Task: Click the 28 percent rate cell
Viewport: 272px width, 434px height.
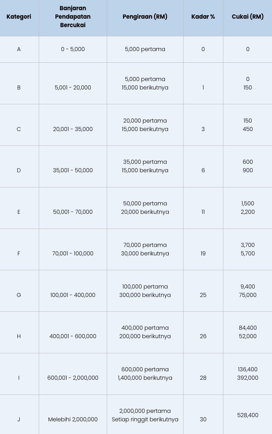Action: [203, 378]
